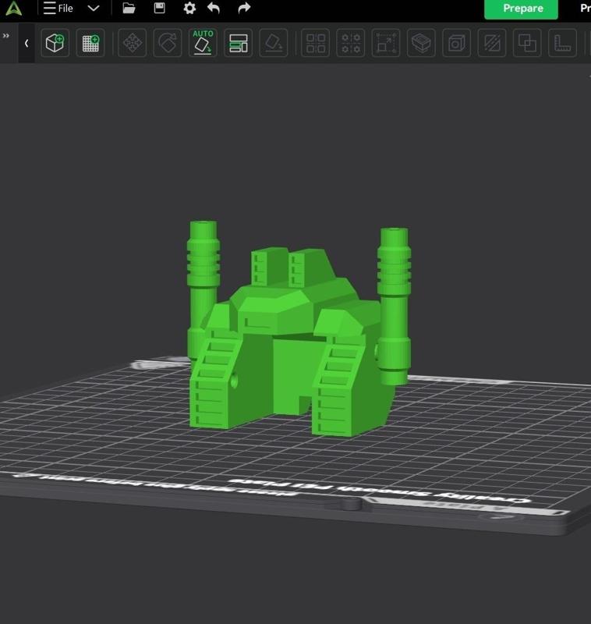Select the Cut tool with hatched square
Image resolution: width=591 pixels, height=624 pixels.
click(x=492, y=43)
